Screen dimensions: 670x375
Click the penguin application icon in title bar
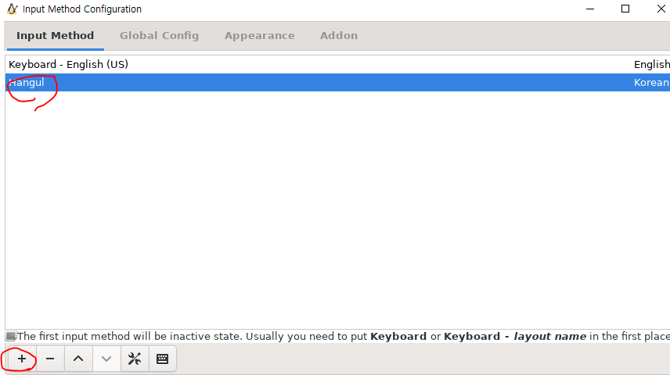13,9
